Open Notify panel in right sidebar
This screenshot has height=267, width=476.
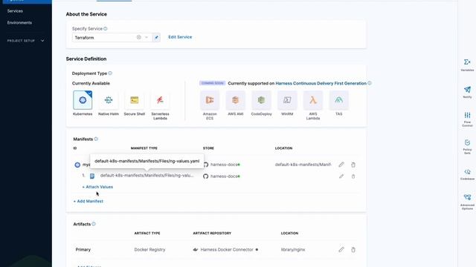coord(467,92)
